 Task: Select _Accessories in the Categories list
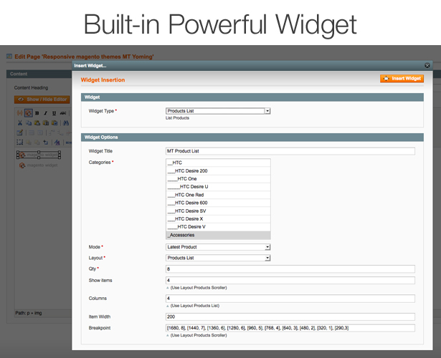(218, 235)
